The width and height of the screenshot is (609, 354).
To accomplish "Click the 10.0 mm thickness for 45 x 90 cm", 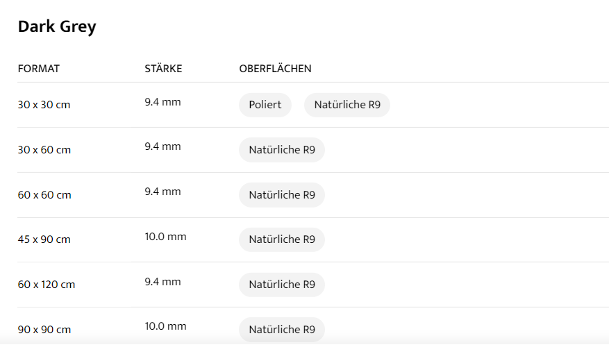I will click(165, 237).
